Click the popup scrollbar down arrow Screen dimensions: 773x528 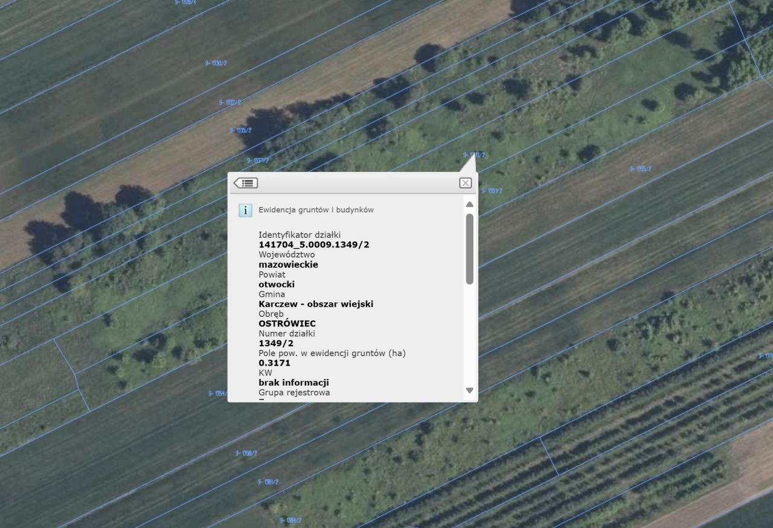coord(470,390)
